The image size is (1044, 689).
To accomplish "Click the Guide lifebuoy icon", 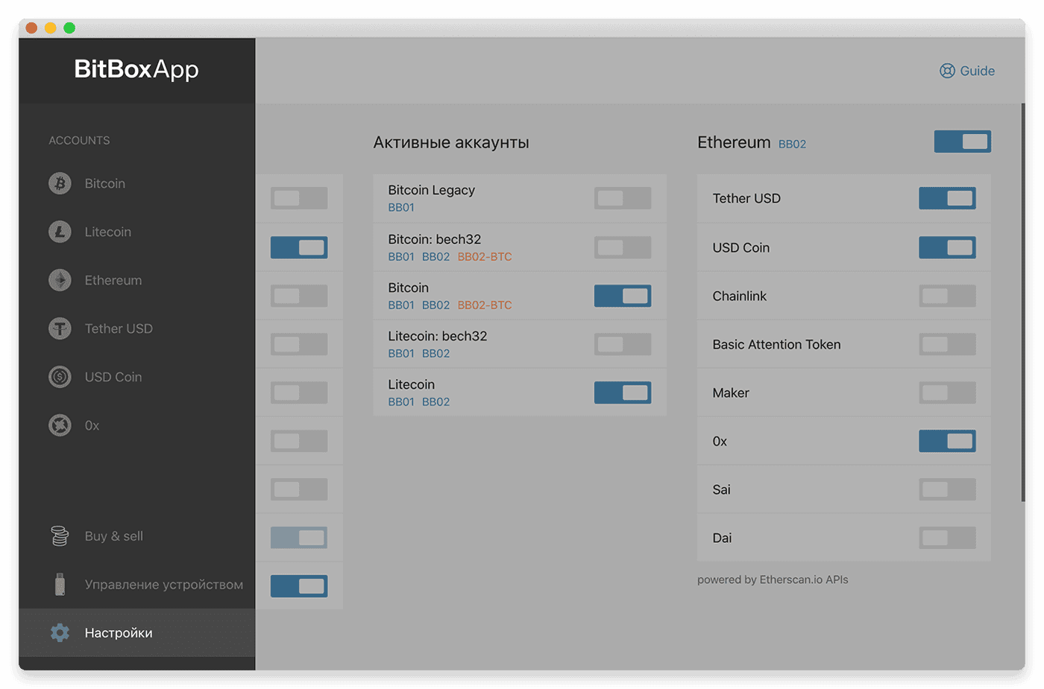I will (x=947, y=71).
